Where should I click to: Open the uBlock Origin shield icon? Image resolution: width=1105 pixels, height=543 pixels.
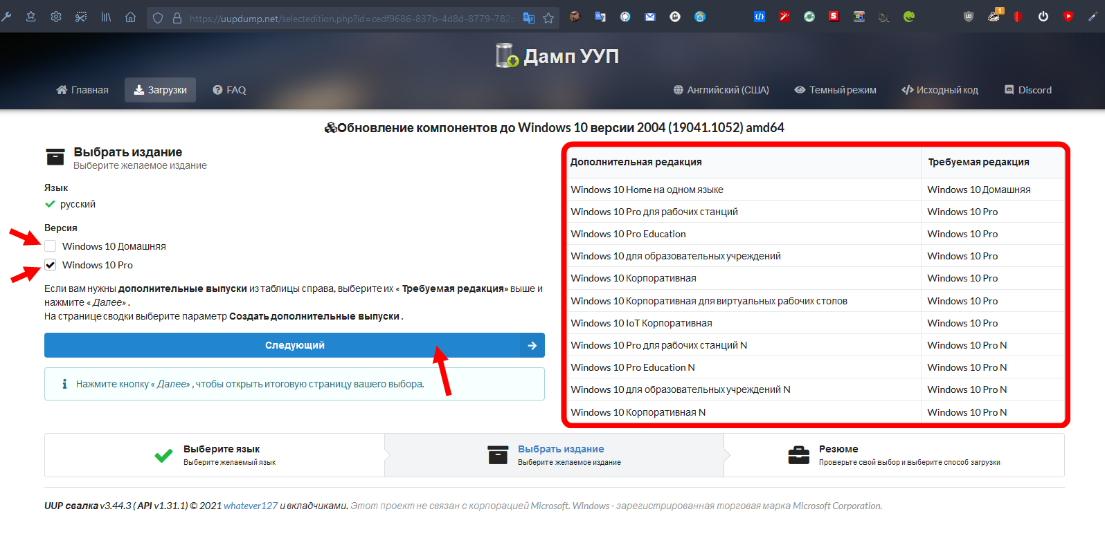(x=969, y=17)
